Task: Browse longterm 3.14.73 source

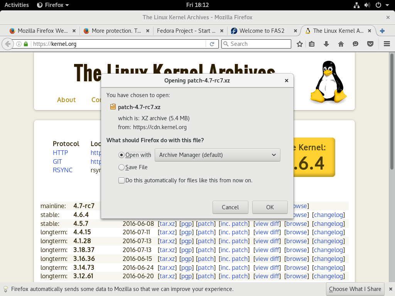Action: pos(297,267)
